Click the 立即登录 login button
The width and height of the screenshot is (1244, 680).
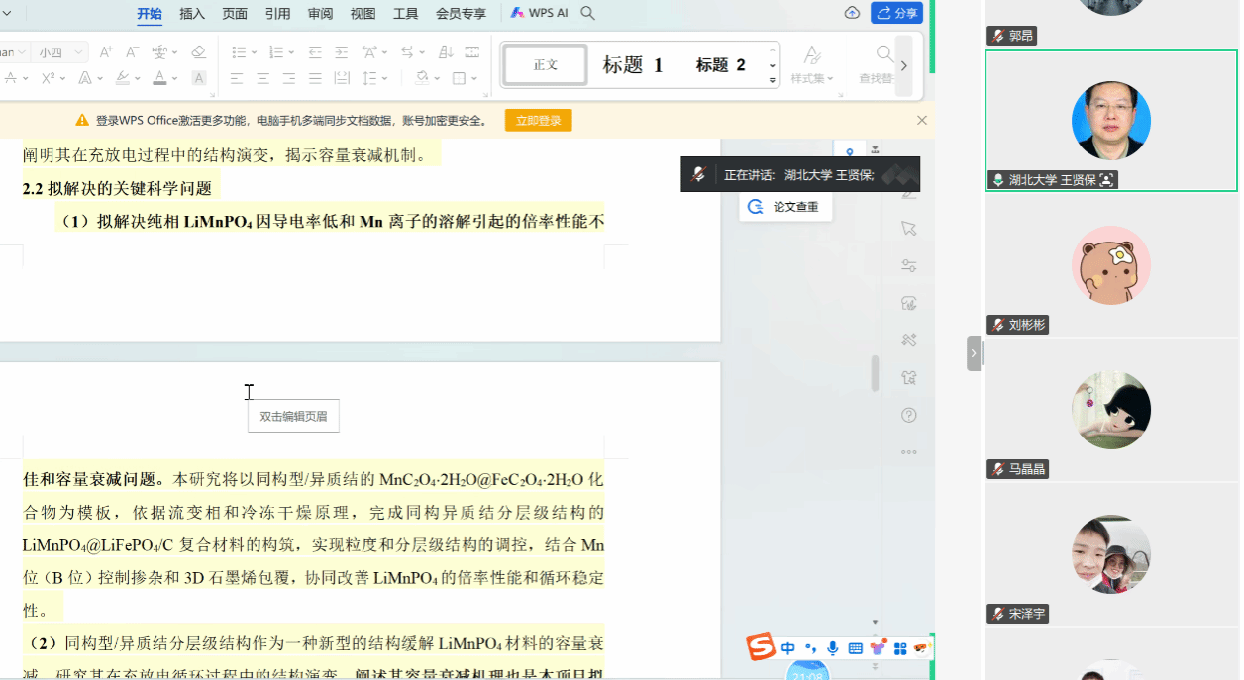point(538,121)
